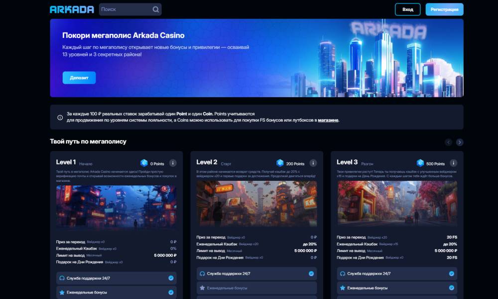Toggle Level 1 support 24/7 checkmark
Screen dimensions: 498x299
tap(171, 278)
